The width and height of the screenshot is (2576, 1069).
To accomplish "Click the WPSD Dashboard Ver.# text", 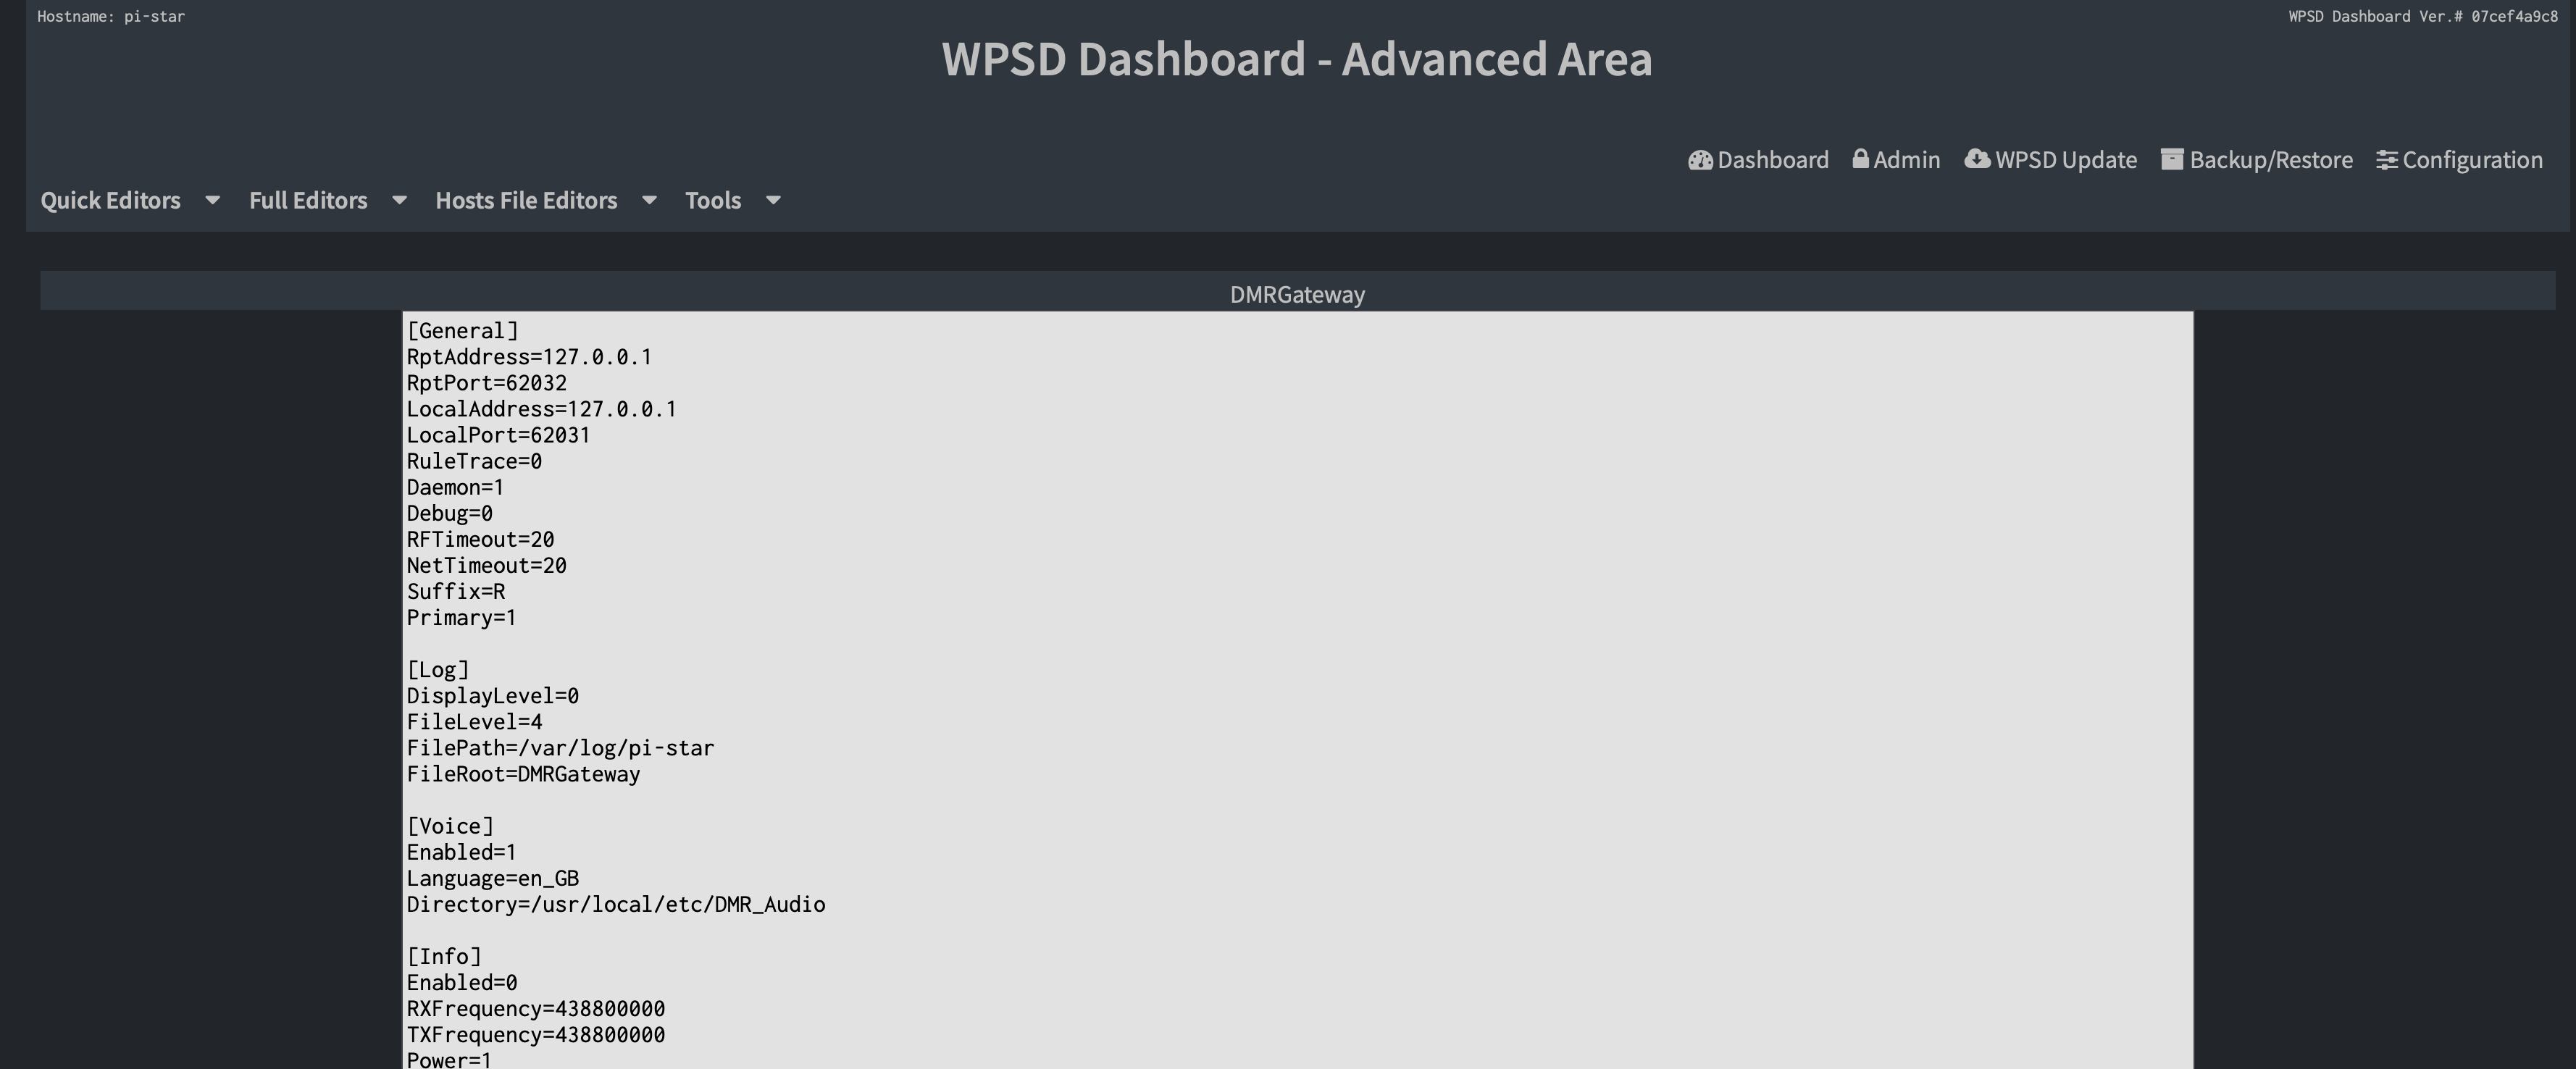I will tap(2423, 16).
